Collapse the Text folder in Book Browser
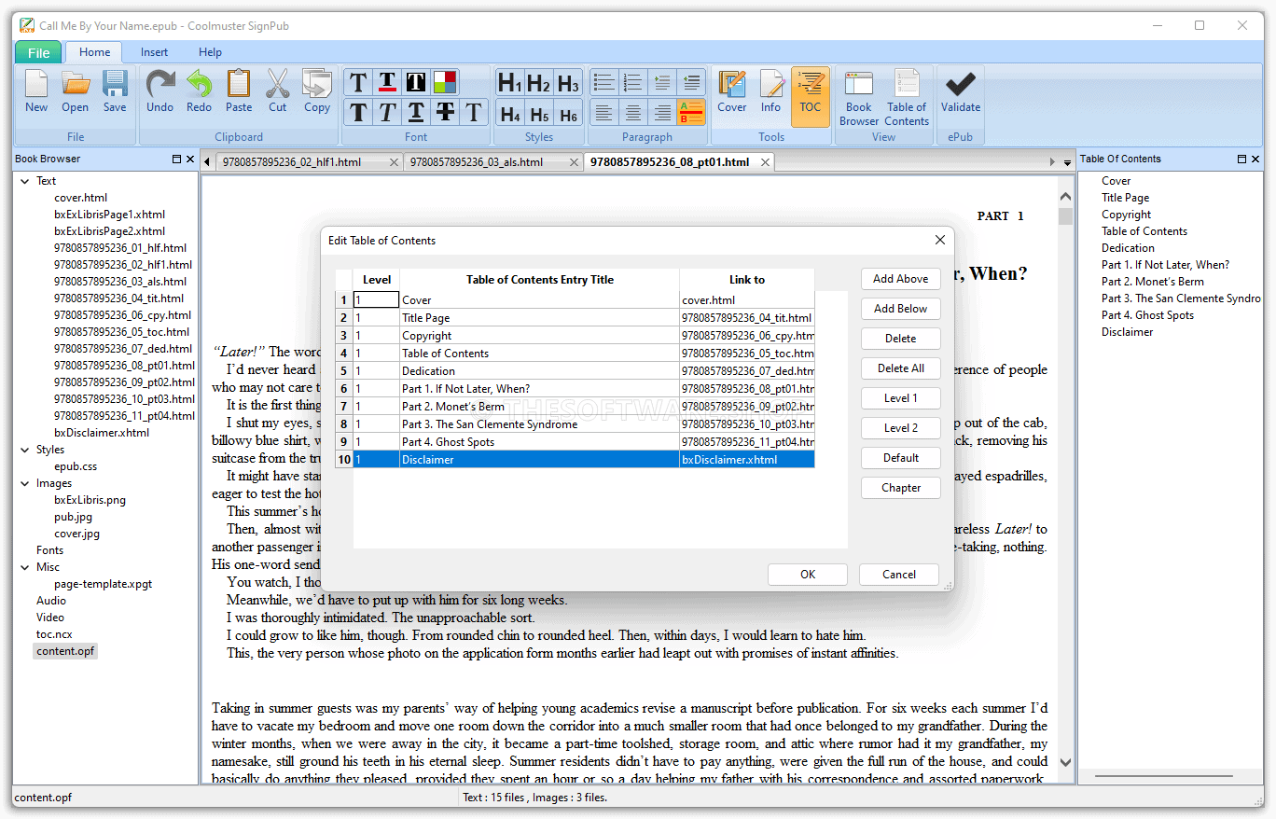Viewport: 1276px width, 819px height. [25, 181]
